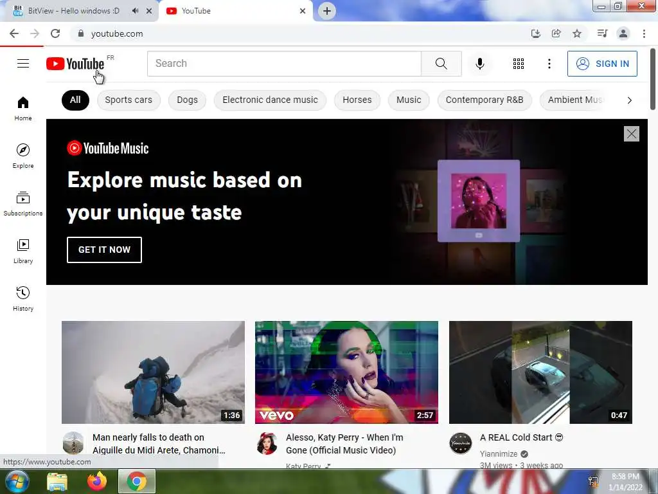Bookmark this page with the star
The height and width of the screenshot is (494, 658).
(x=577, y=33)
